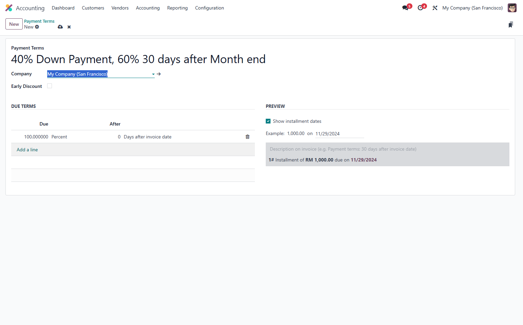
Task: Open the activities clock icon
Action: point(420,8)
